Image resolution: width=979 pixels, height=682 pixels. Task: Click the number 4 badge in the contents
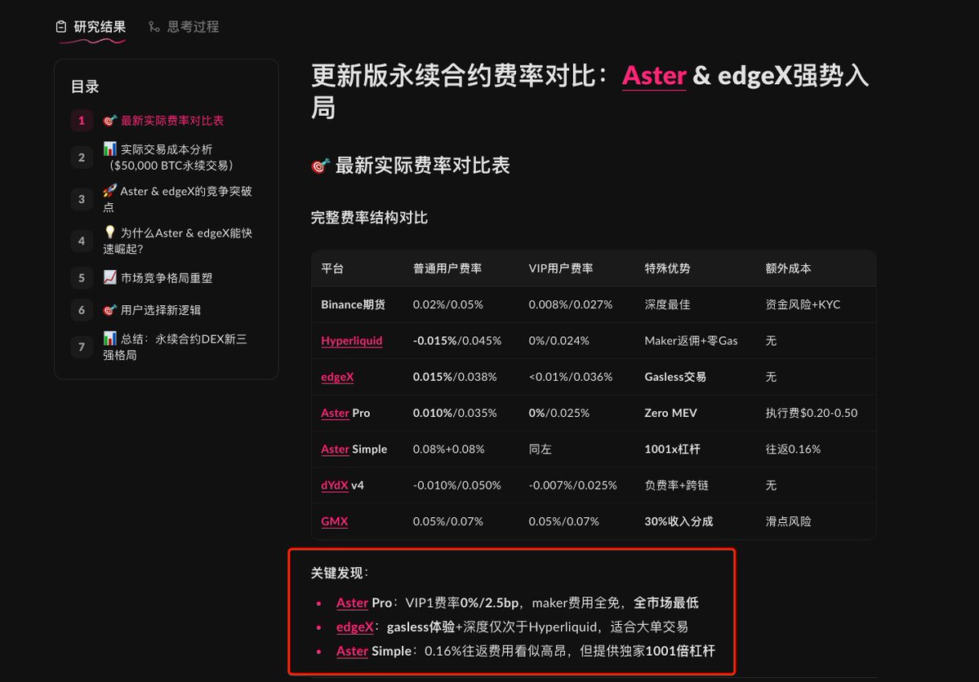click(x=81, y=241)
